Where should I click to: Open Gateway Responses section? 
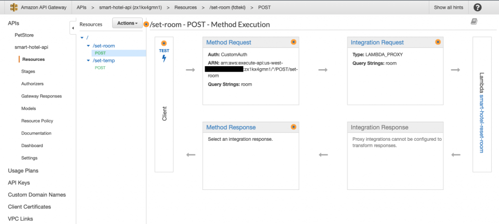(x=41, y=96)
